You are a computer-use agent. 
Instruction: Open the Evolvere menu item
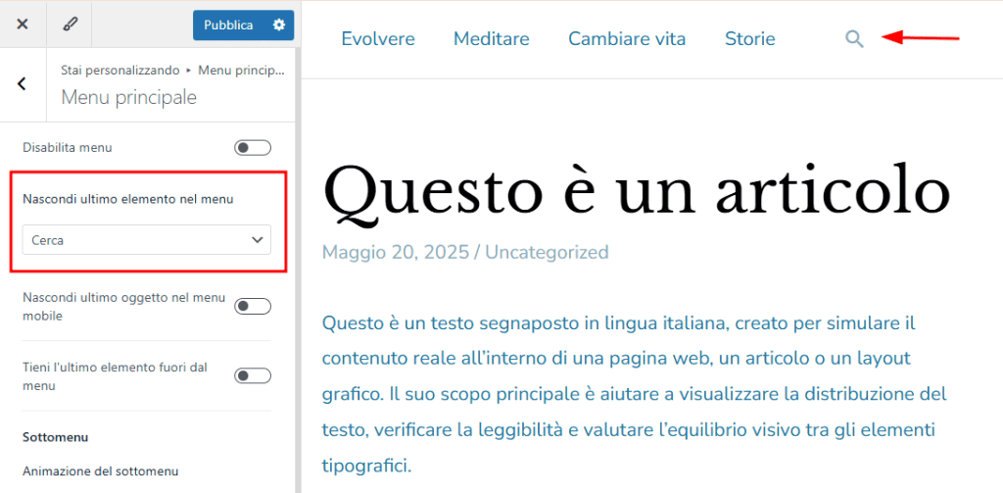pyautogui.click(x=378, y=39)
